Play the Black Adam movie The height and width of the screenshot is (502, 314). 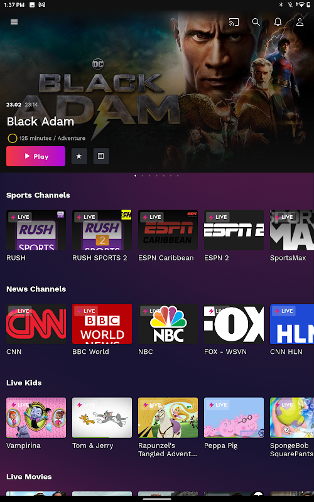[x=36, y=156]
